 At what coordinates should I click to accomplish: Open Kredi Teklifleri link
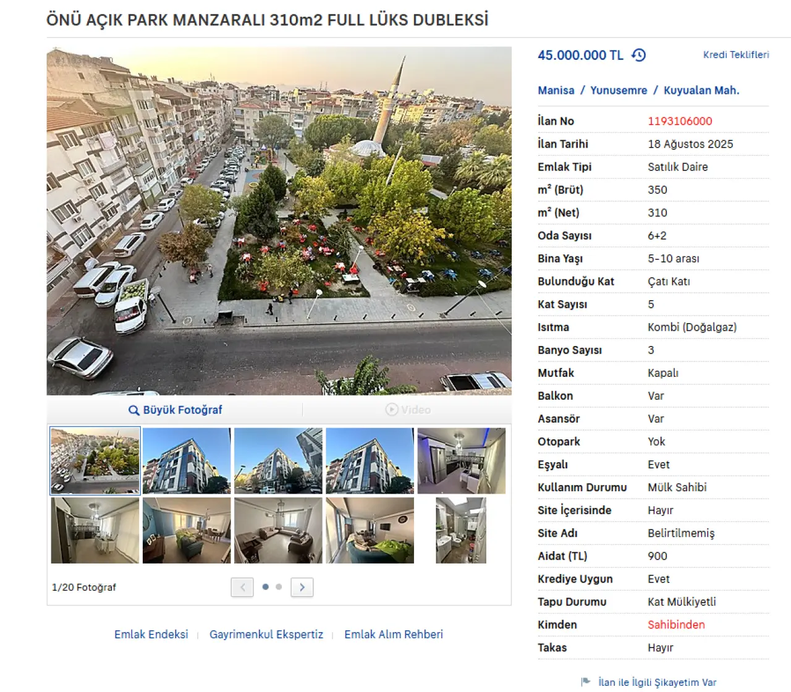736,55
